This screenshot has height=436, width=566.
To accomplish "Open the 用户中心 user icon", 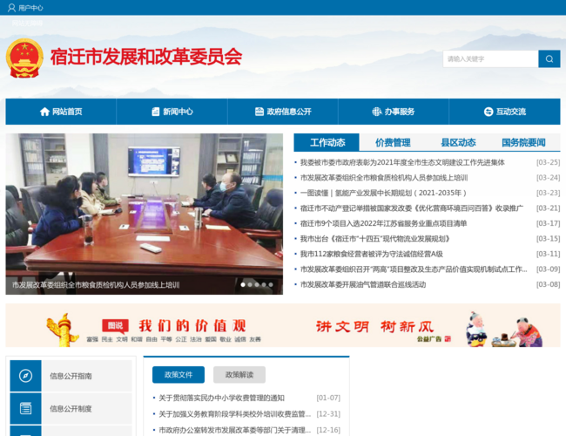I will point(11,8).
